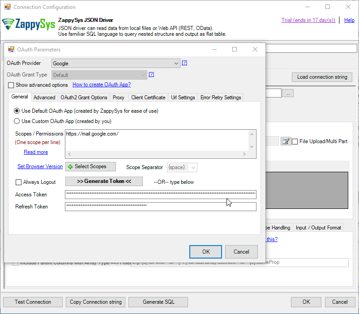The height and width of the screenshot is (314, 359).
Task: Open OAuth Grant Type help question mark link
Action: 151,74
